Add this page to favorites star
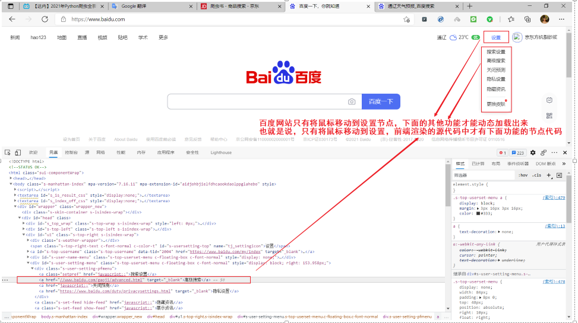The height and width of the screenshot is (323, 578). [406, 20]
